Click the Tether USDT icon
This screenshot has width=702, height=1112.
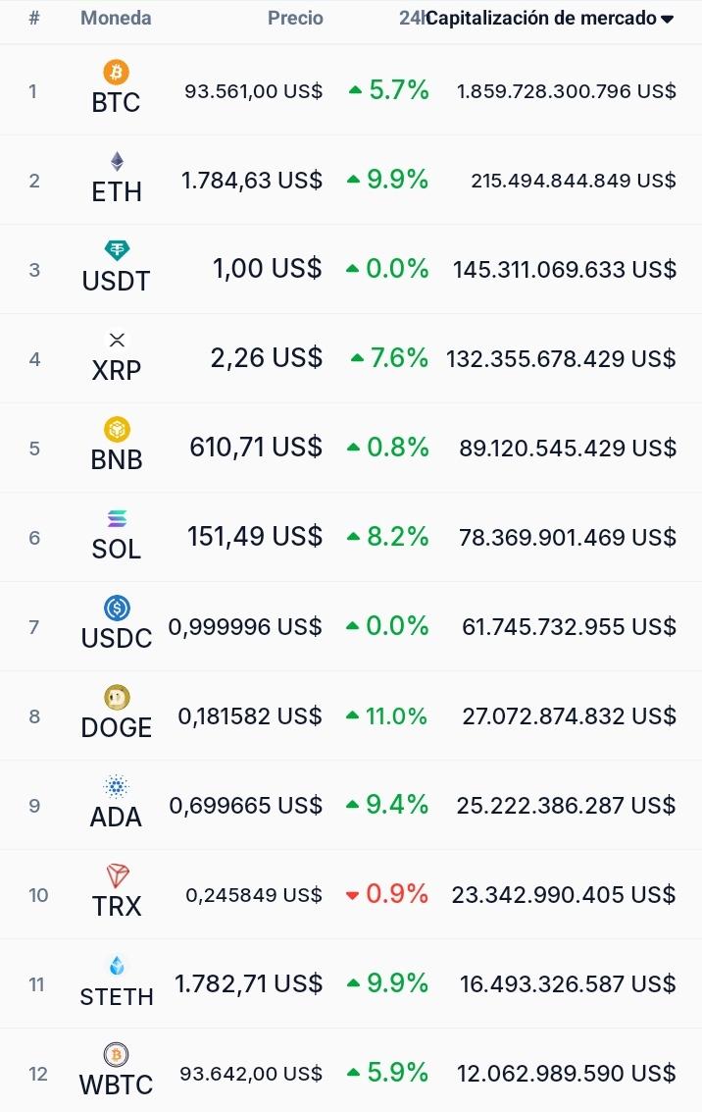[117, 250]
